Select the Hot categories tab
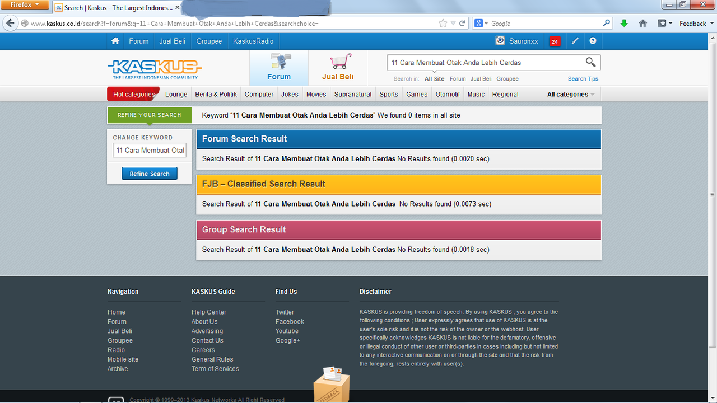This screenshot has width=717, height=403. tap(133, 94)
